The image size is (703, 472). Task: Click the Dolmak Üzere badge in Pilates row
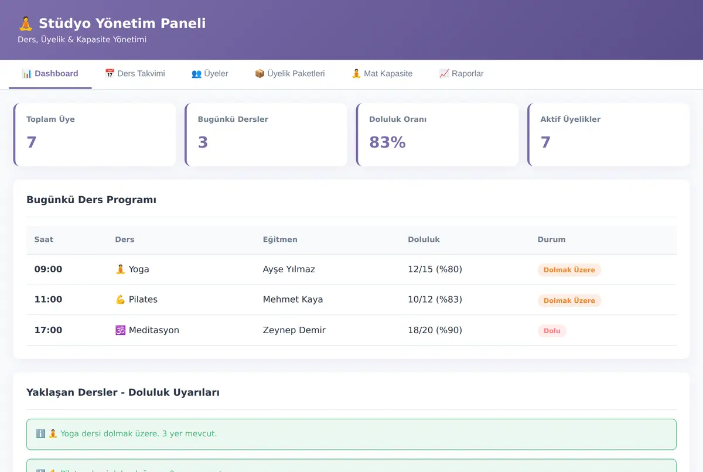tap(569, 300)
